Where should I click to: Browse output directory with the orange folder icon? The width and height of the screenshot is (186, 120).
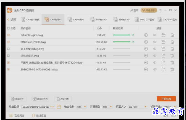pyautogui.click(x=59, y=107)
